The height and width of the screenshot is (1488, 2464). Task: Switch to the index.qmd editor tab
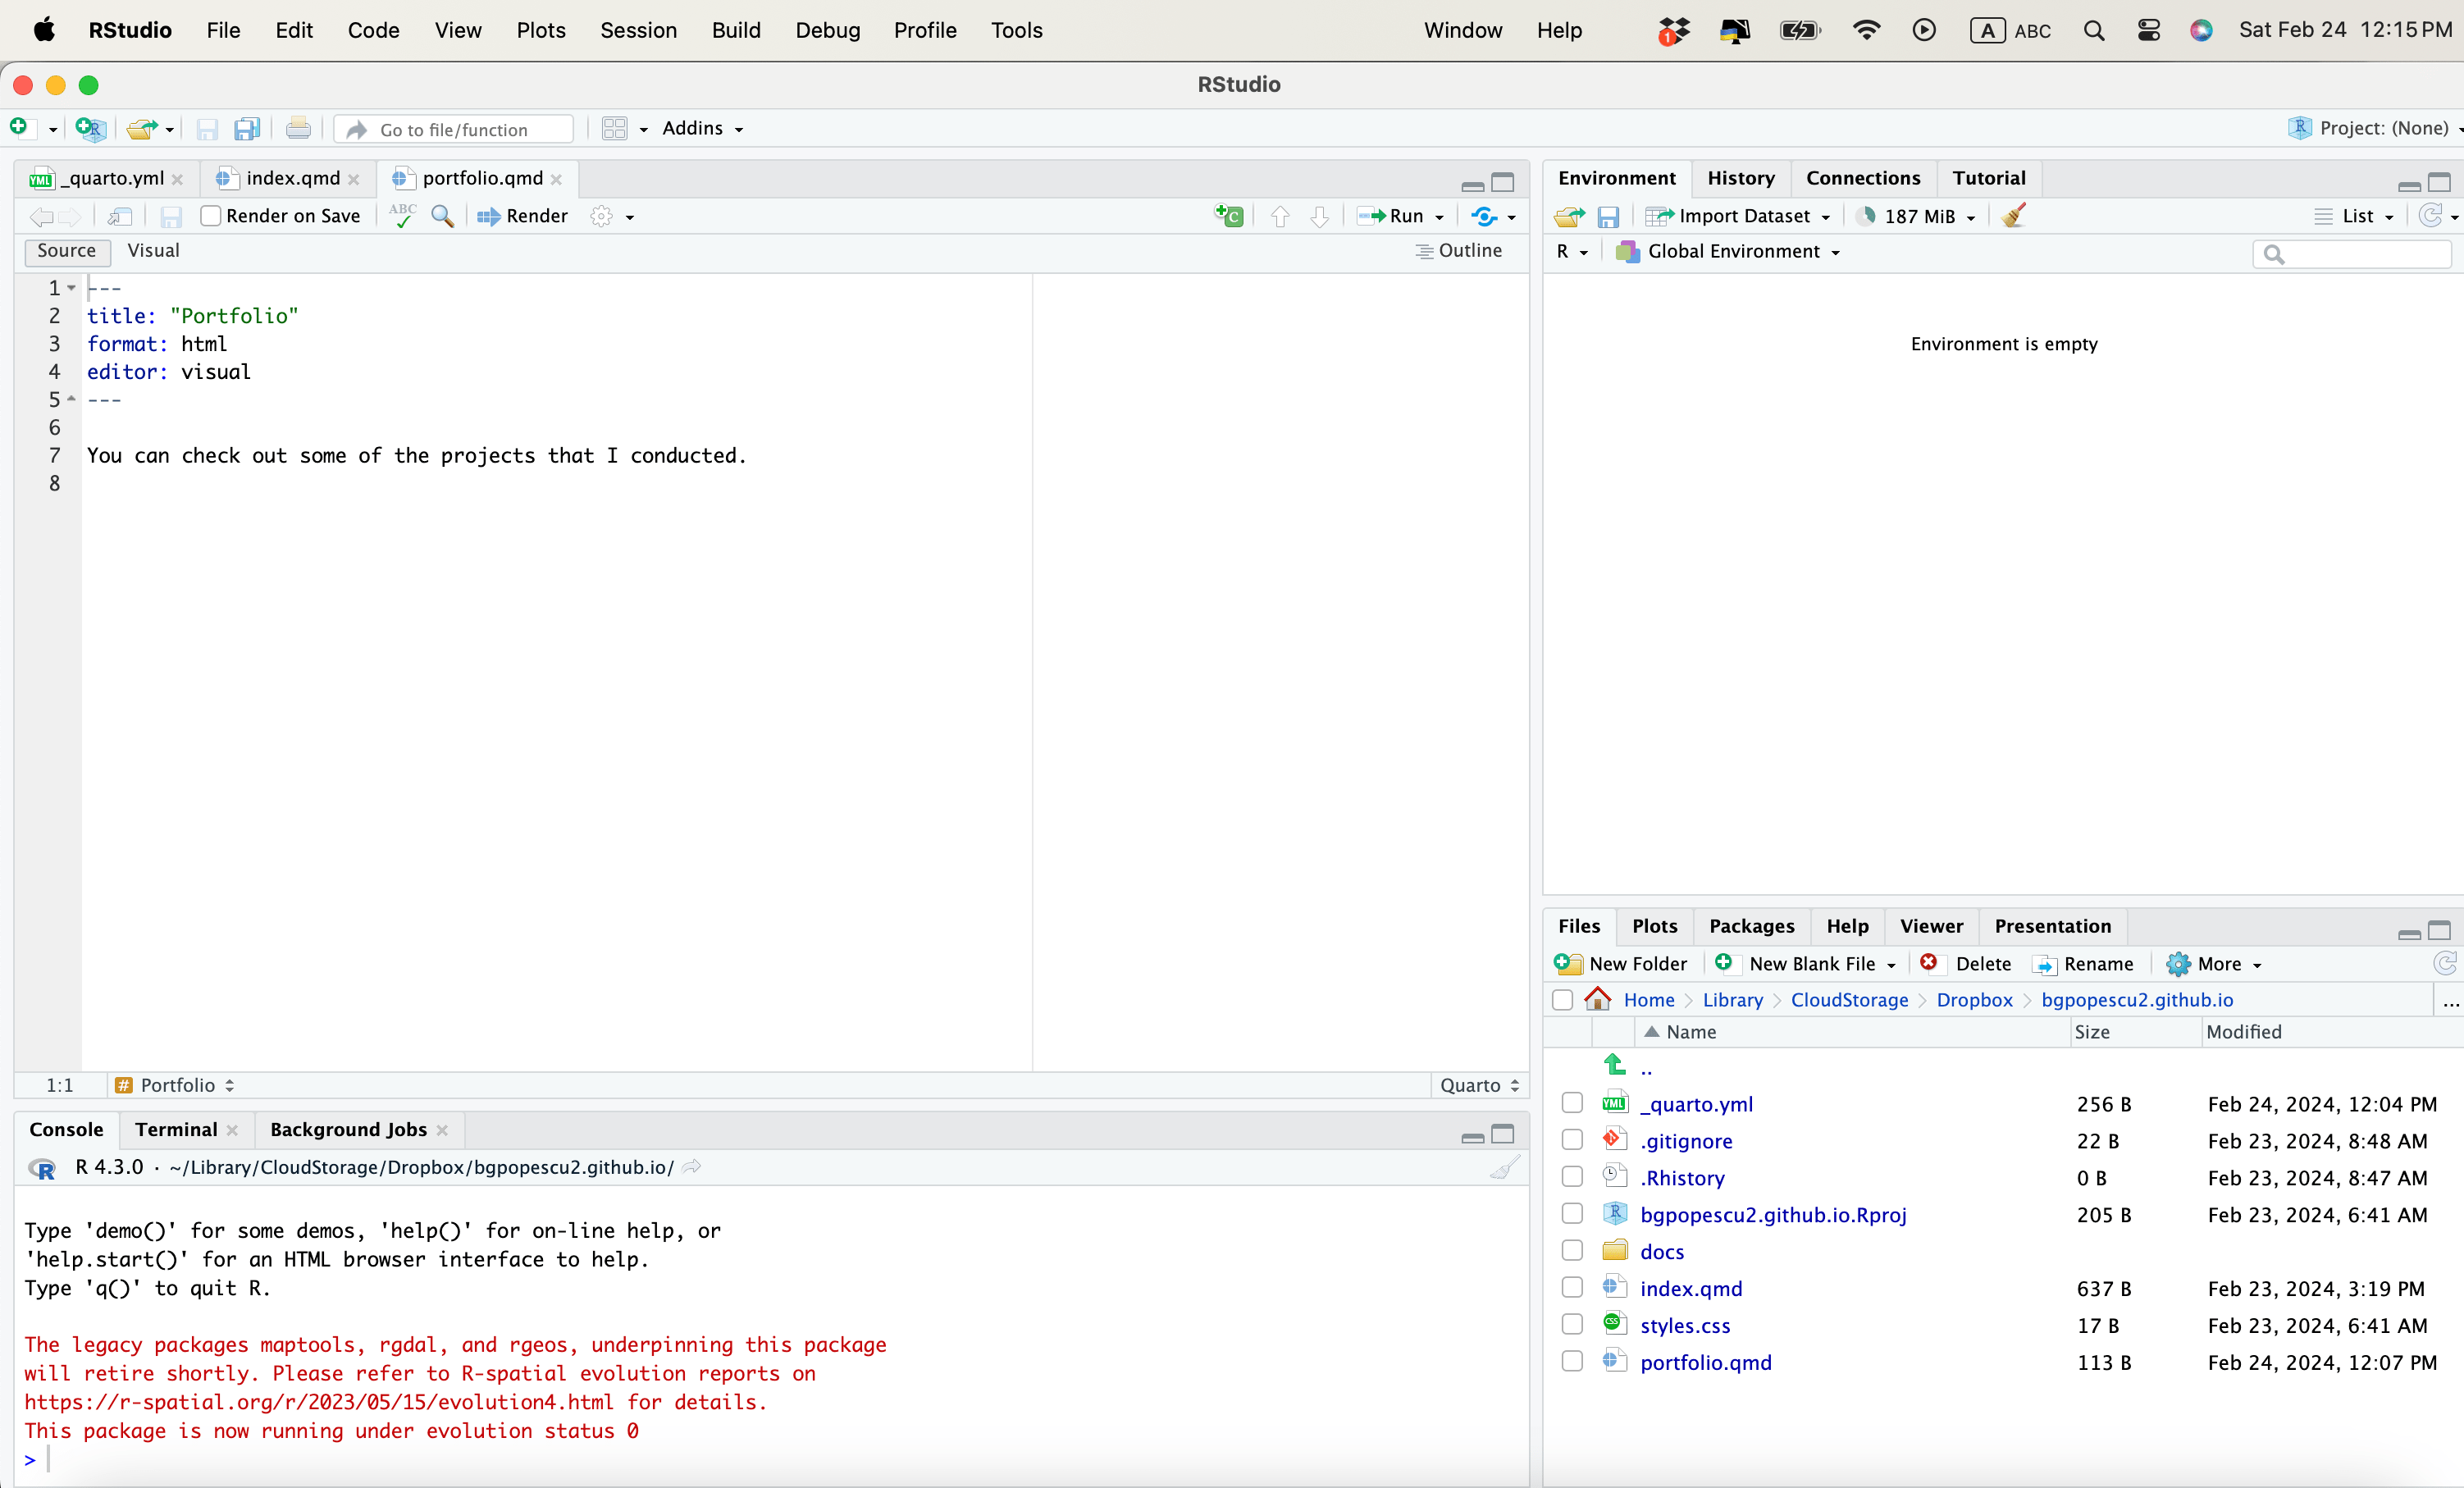coord(292,178)
